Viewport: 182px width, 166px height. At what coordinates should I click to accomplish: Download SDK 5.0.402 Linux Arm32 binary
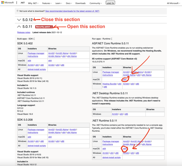51,53
